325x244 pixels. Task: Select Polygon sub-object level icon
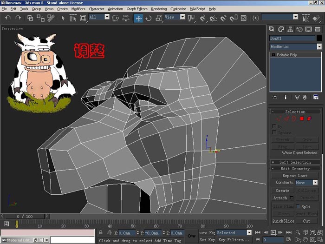302,119
